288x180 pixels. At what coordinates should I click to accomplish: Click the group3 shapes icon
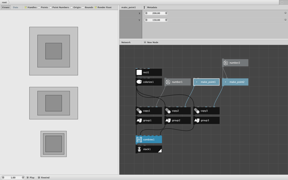point(197,120)
